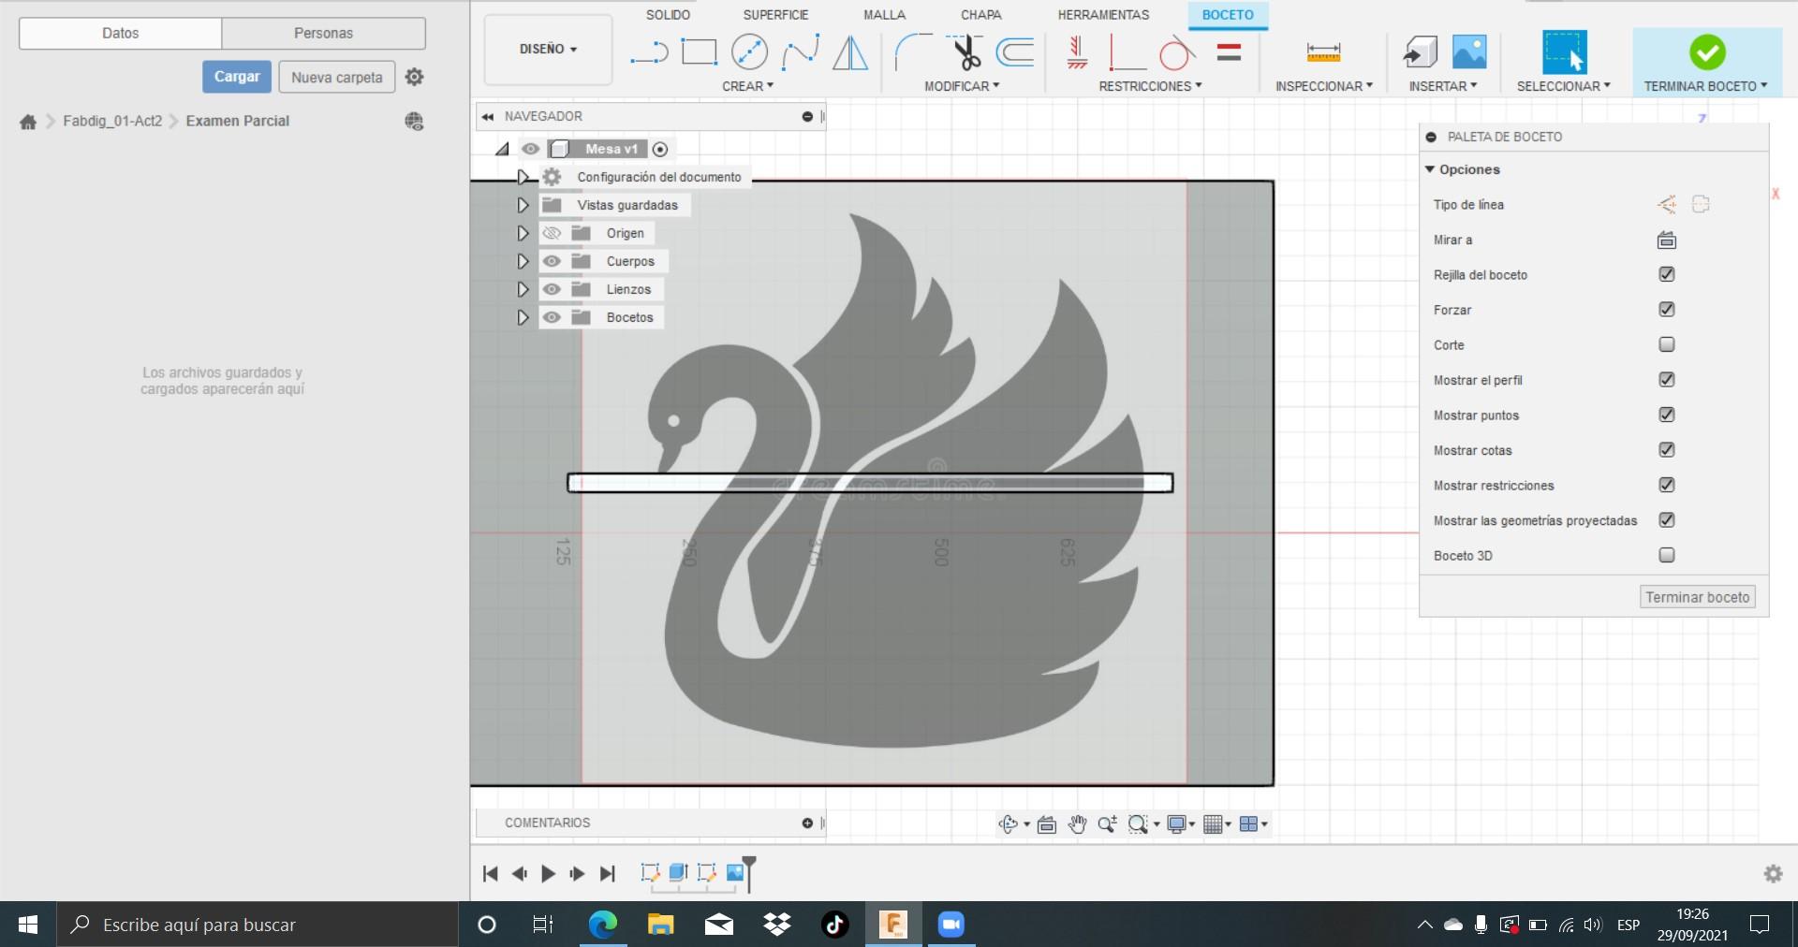Select the Line sketch tool
This screenshot has height=947, width=1798.
pyautogui.click(x=649, y=52)
